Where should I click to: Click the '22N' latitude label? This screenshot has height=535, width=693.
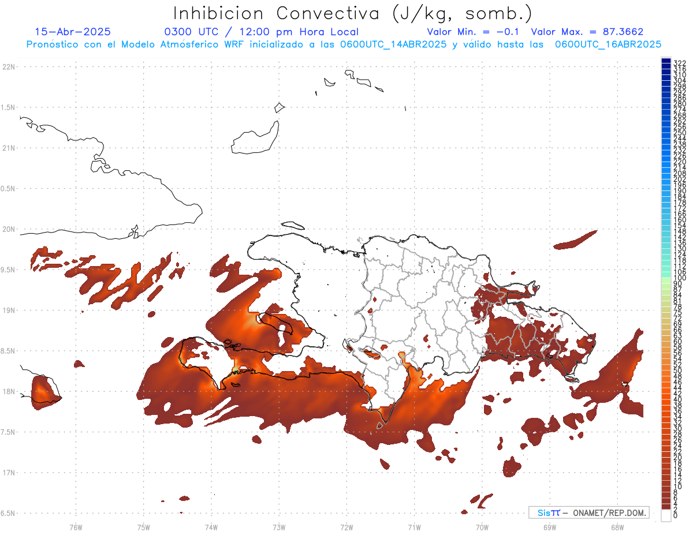pos(8,67)
